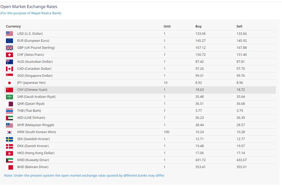Click the USD buy rate 133.06
This screenshot has width=282, height=187.
(200, 34)
